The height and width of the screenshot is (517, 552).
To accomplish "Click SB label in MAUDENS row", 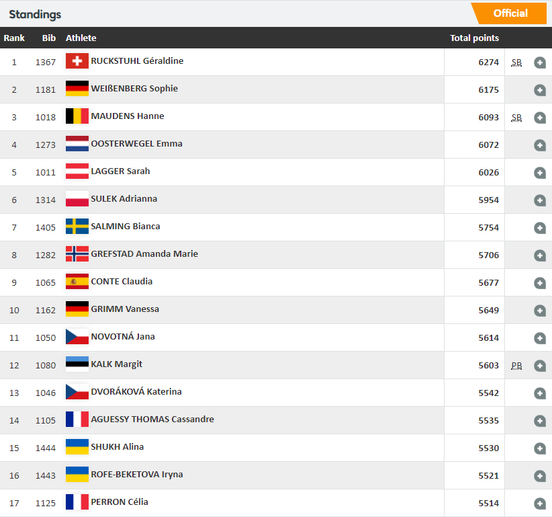I will pos(516,118).
